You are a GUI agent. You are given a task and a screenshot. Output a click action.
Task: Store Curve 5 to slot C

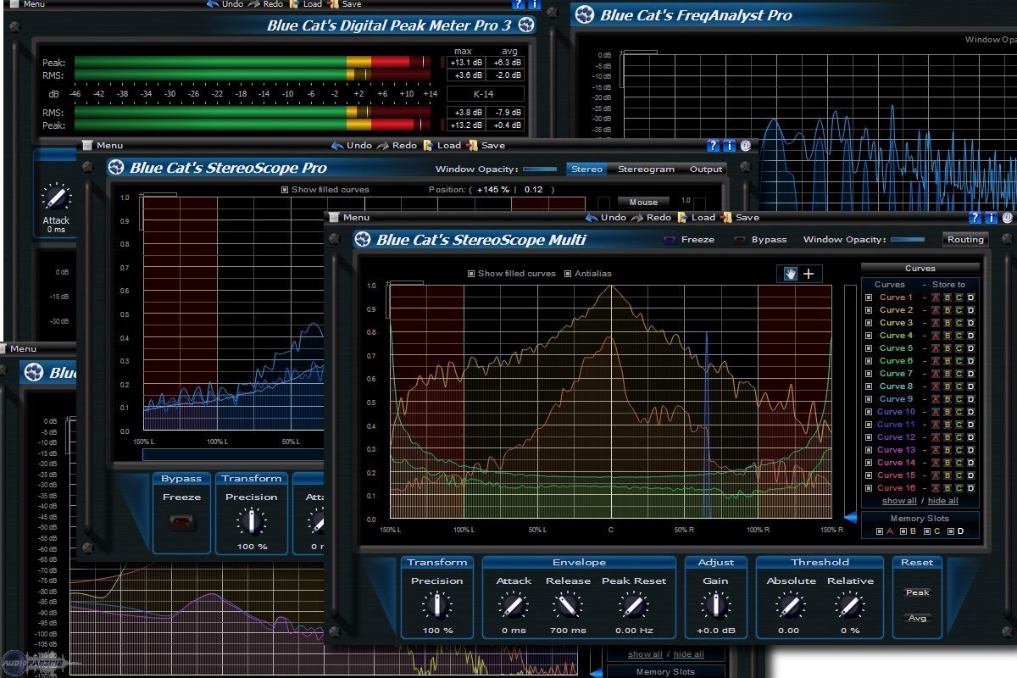click(x=959, y=348)
